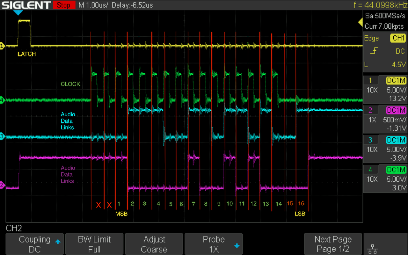
Task: Click the yellow channel 1 ground marker
Action: 3,46
